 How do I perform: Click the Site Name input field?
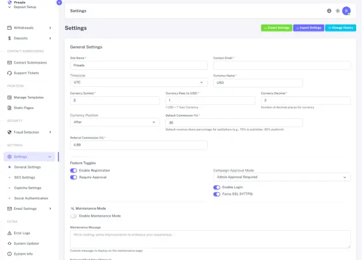138,65
